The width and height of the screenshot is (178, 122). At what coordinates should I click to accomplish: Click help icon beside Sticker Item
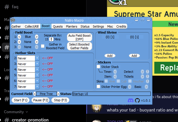point(147,76)
